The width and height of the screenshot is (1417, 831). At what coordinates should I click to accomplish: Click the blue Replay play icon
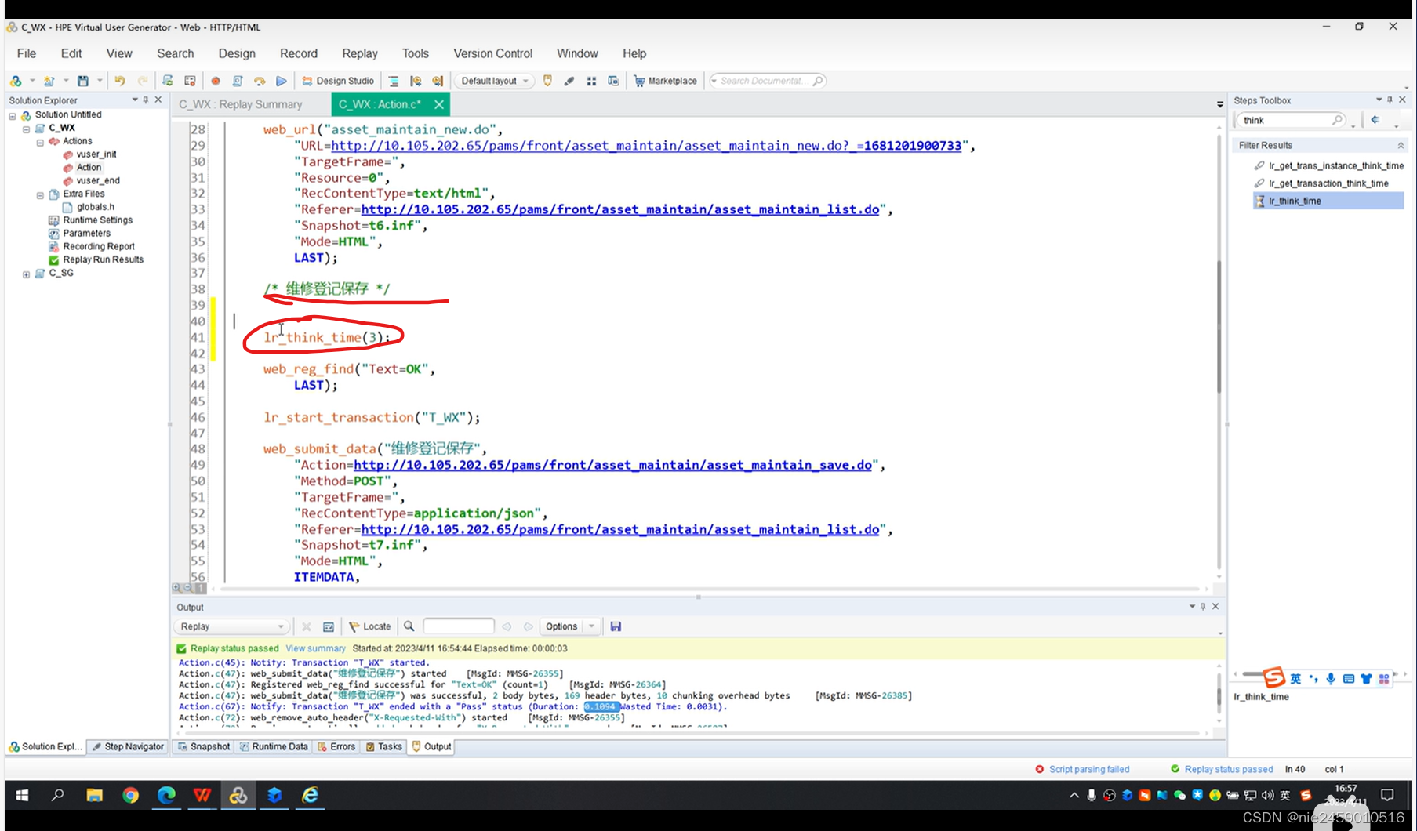tap(282, 81)
